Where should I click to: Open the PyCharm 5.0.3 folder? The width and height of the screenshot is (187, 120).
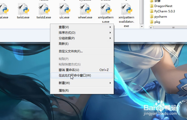pyautogui.click(x=162, y=11)
